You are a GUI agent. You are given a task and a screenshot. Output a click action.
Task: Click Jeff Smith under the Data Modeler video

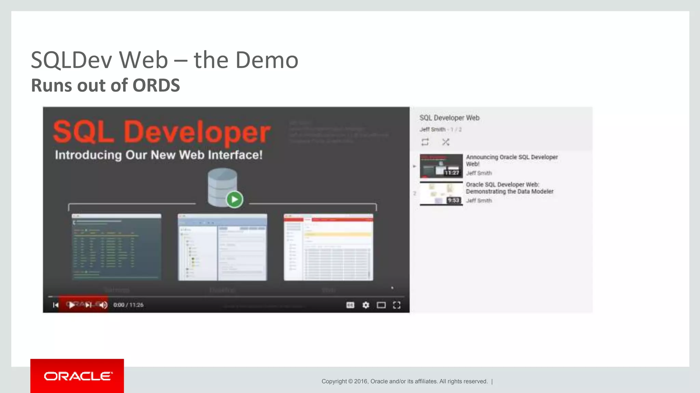(479, 201)
